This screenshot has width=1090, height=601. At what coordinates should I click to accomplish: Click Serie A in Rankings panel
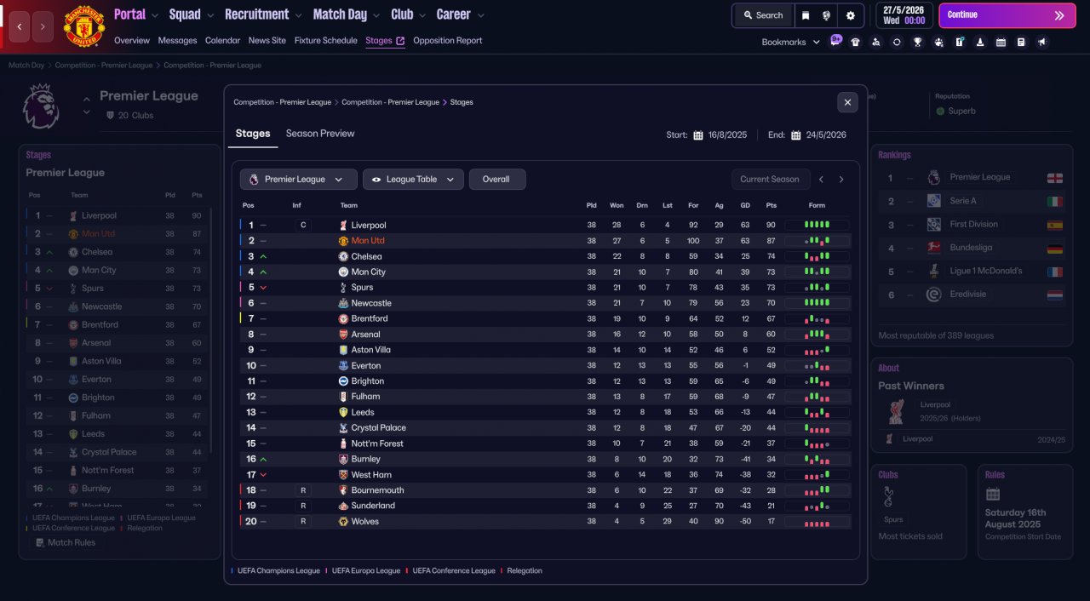(x=963, y=201)
